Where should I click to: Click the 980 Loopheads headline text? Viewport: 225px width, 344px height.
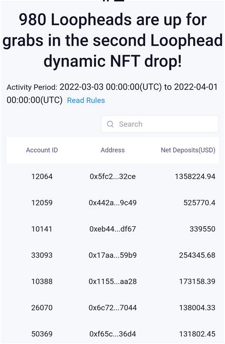tap(112, 40)
